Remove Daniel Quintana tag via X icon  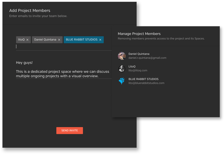pyautogui.click(x=59, y=40)
